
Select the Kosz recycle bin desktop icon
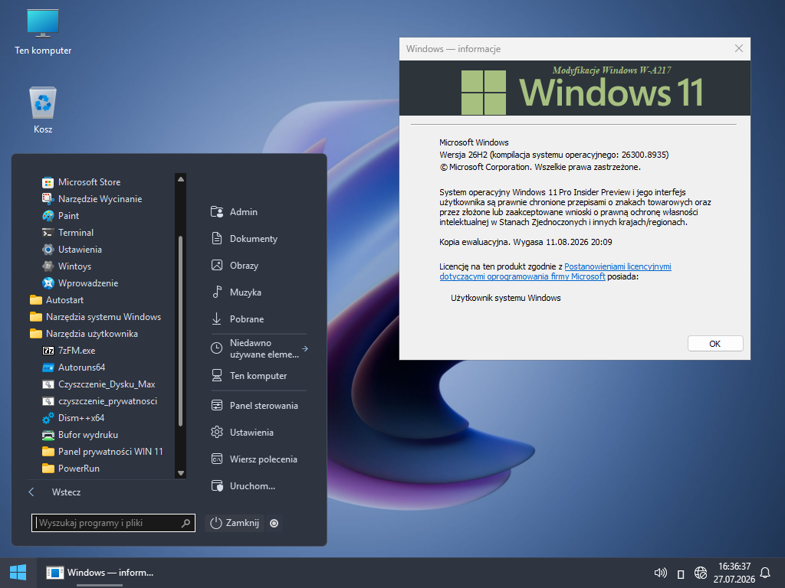point(43,109)
